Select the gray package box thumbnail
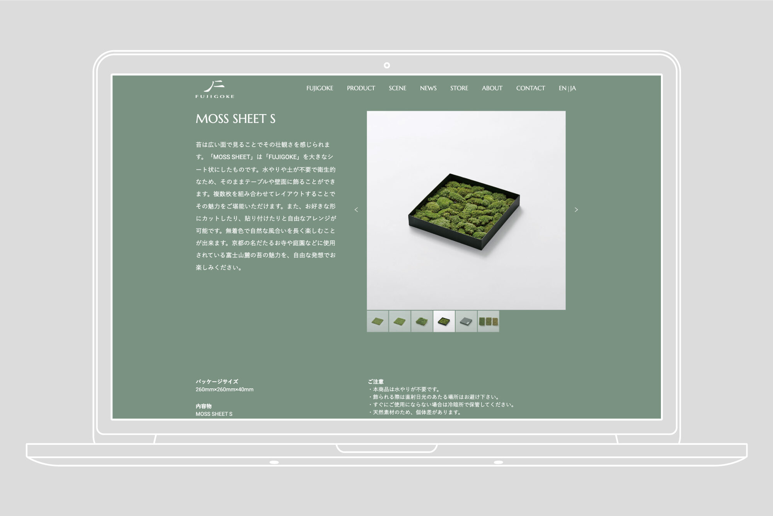Screen dimensions: 773x516 tap(466, 321)
